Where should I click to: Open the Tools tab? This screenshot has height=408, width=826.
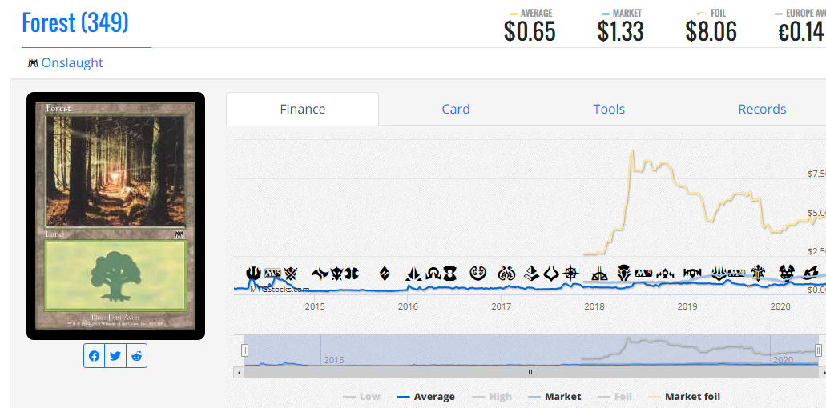(609, 110)
